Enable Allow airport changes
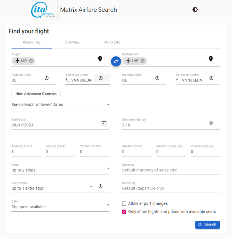232x239 pixels. point(124,203)
